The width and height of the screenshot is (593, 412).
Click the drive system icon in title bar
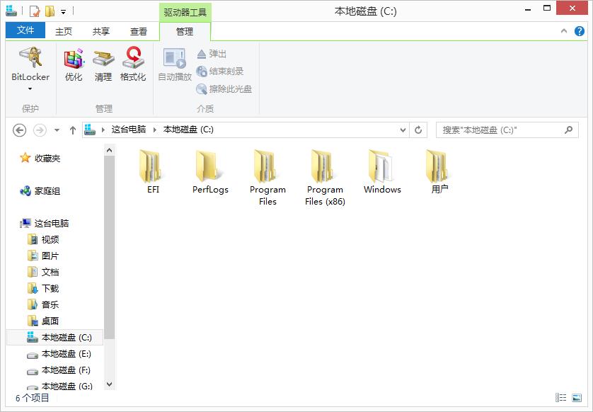(11, 11)
